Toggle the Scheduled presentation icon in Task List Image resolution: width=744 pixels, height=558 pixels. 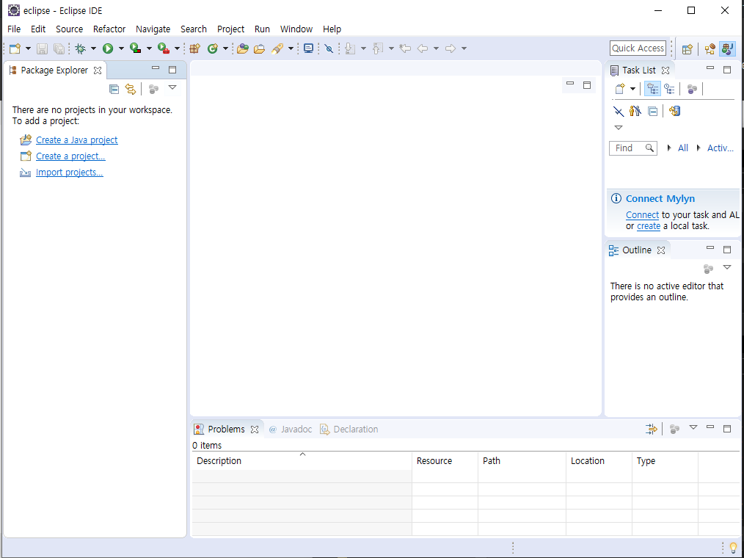tap(669, 89)
